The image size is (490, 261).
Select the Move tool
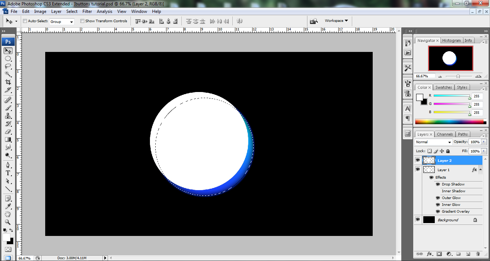8,50
